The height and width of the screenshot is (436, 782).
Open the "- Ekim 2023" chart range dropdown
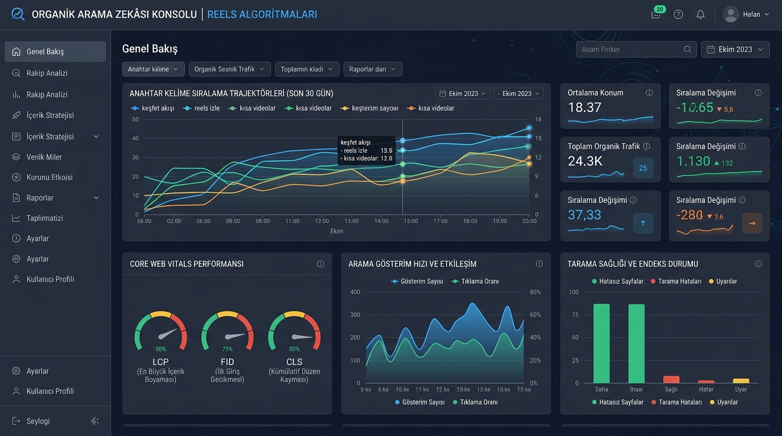(518, 94)
